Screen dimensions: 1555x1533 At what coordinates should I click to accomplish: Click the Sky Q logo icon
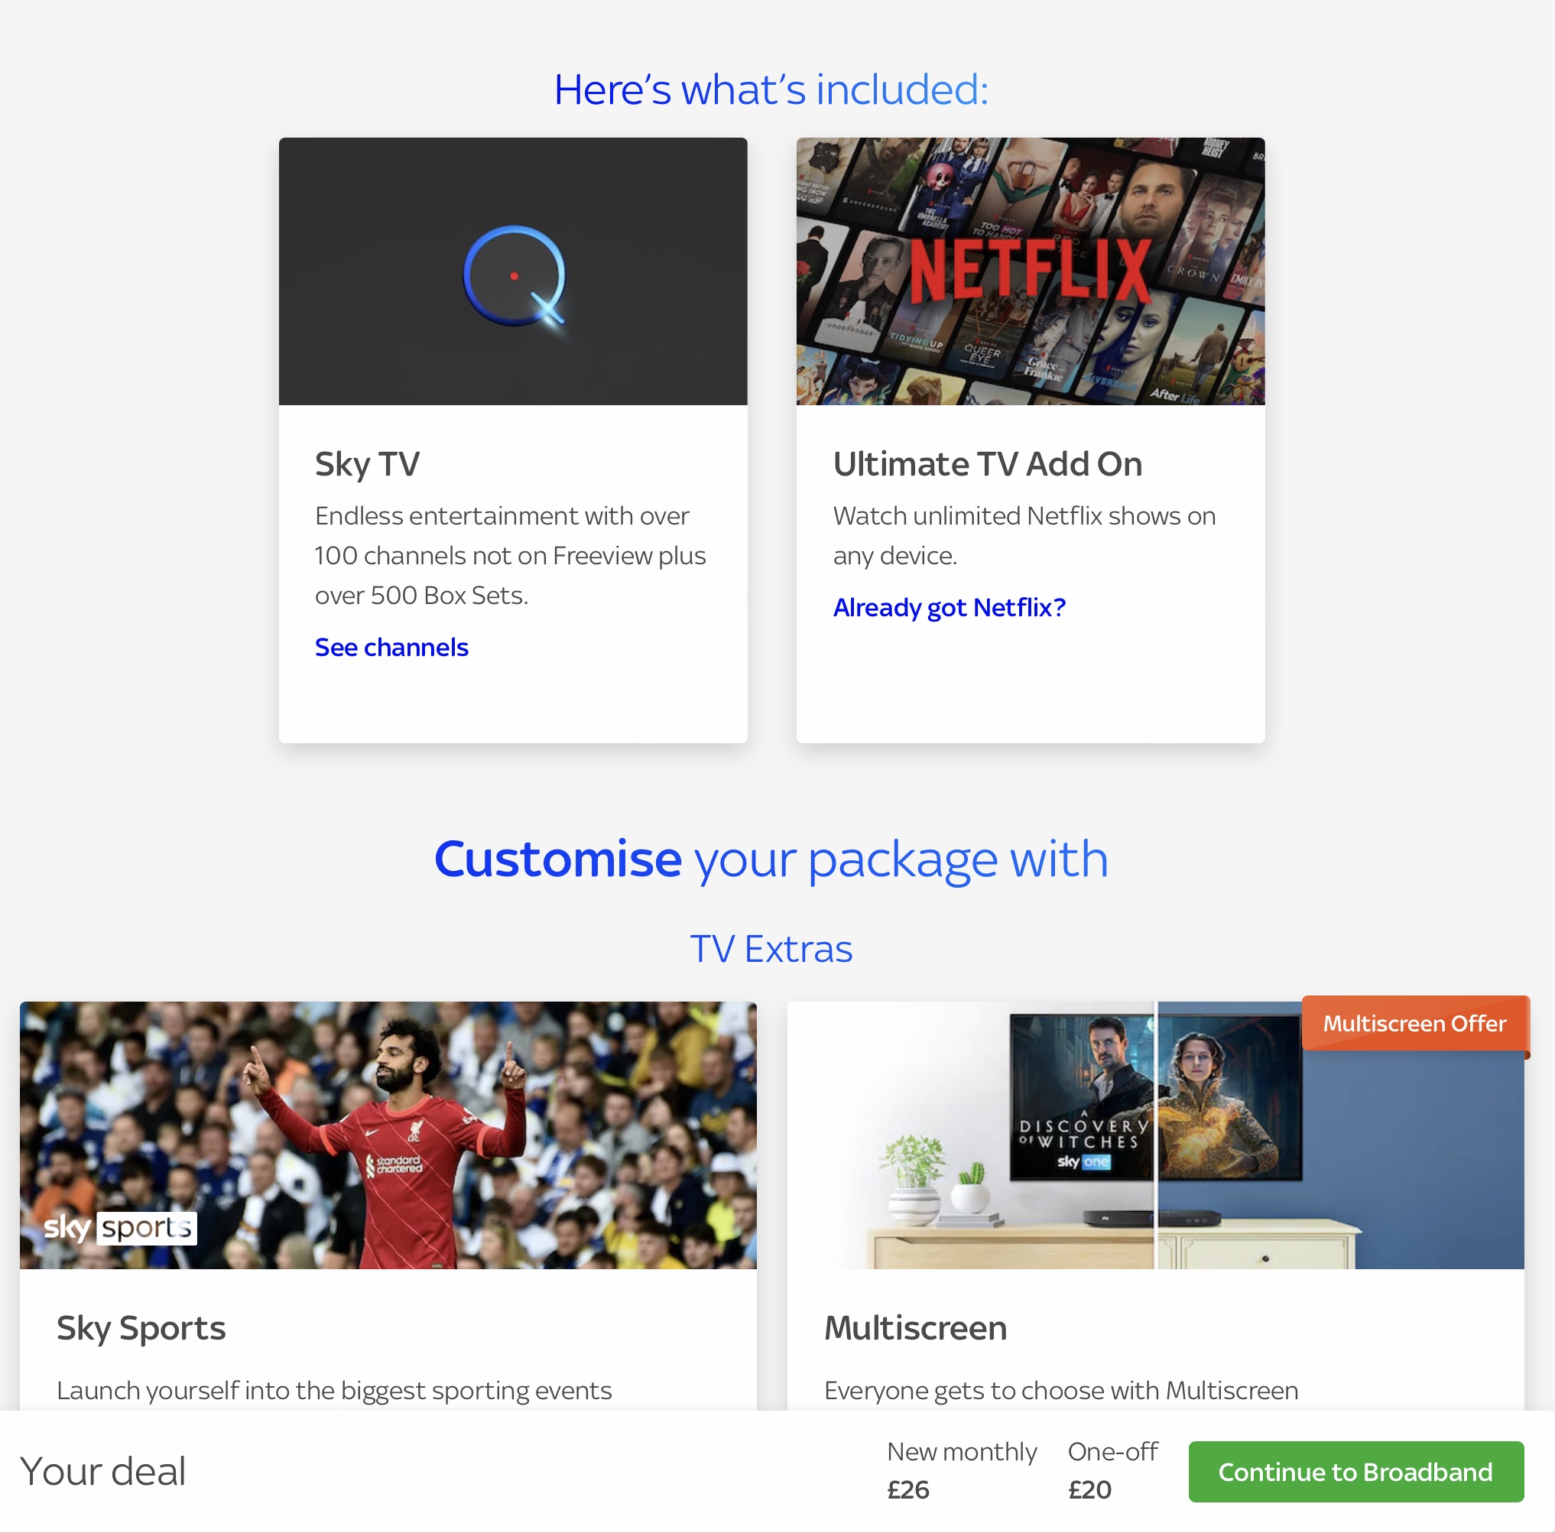[515, 276]
